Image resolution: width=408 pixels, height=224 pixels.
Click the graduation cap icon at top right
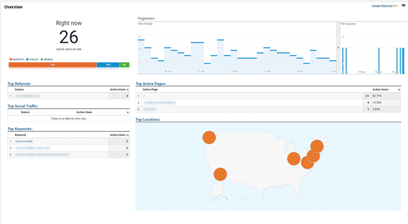(403, 5)
